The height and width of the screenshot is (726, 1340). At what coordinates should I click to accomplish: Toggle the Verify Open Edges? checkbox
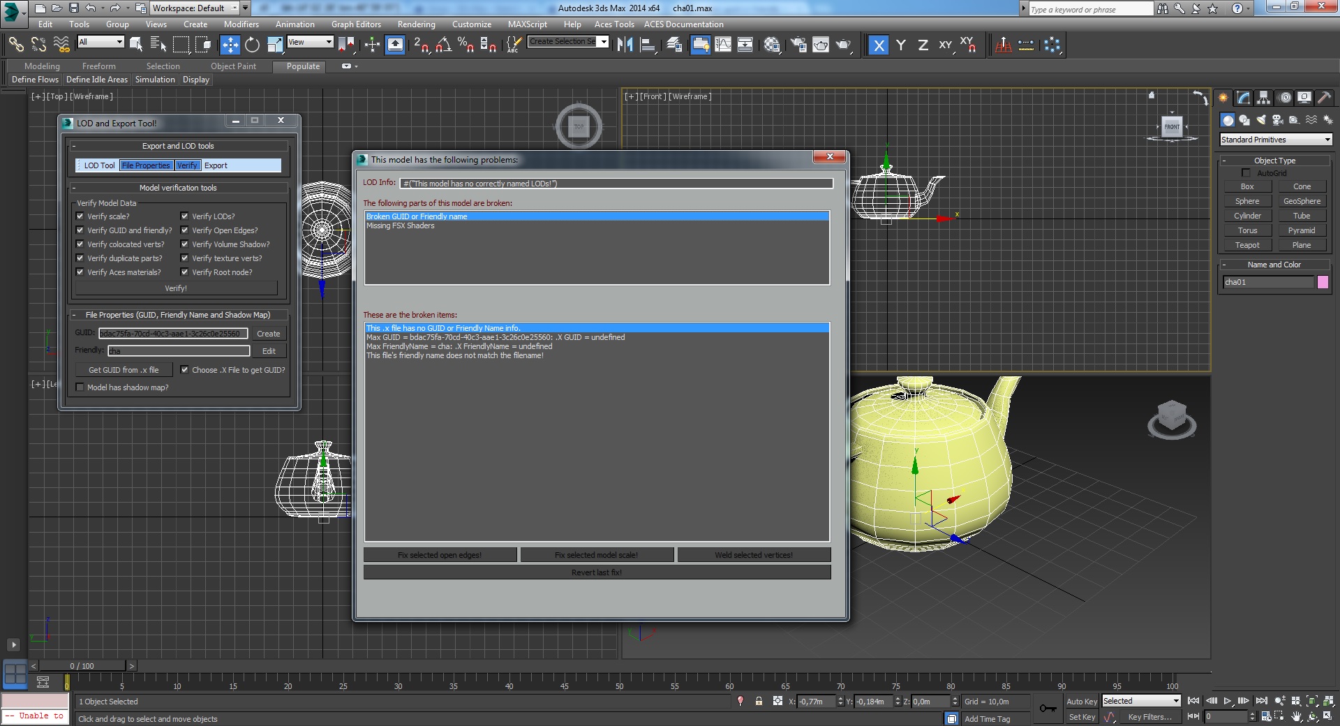click(x=184, y=230)
